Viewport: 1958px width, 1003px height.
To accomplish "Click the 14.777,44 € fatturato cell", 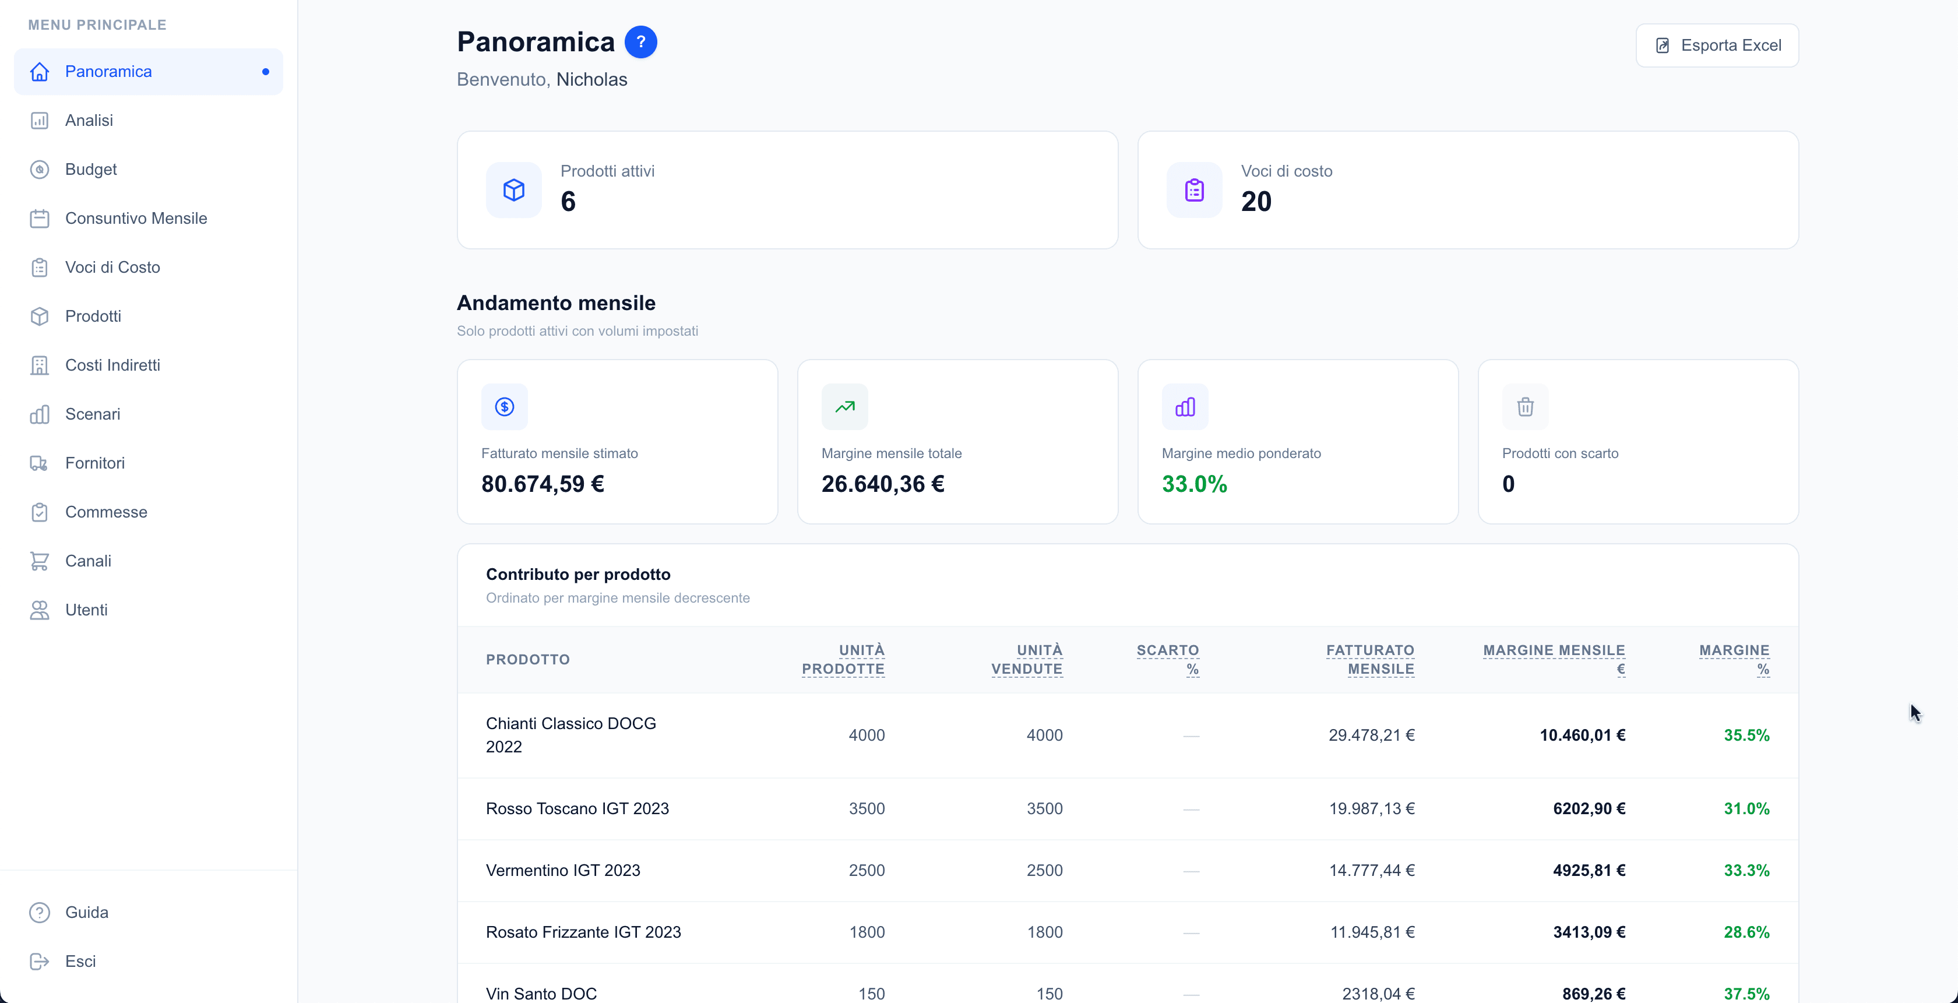I will click(x=1371, y=871).
